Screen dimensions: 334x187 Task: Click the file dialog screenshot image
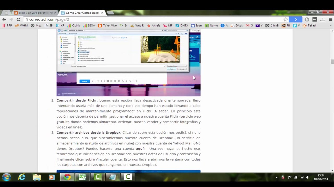point(128,63)
